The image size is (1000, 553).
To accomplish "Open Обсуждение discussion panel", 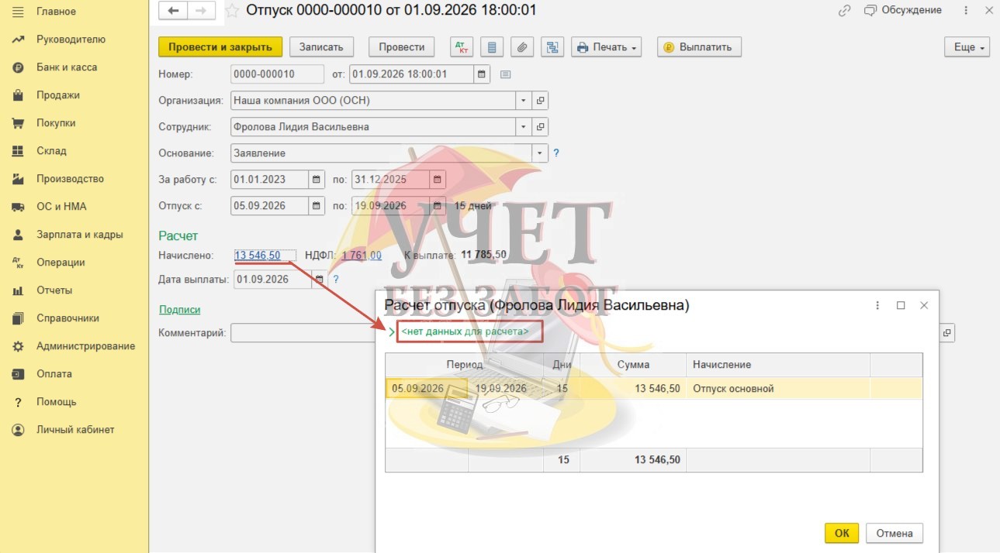I will [x=903, y=10].
